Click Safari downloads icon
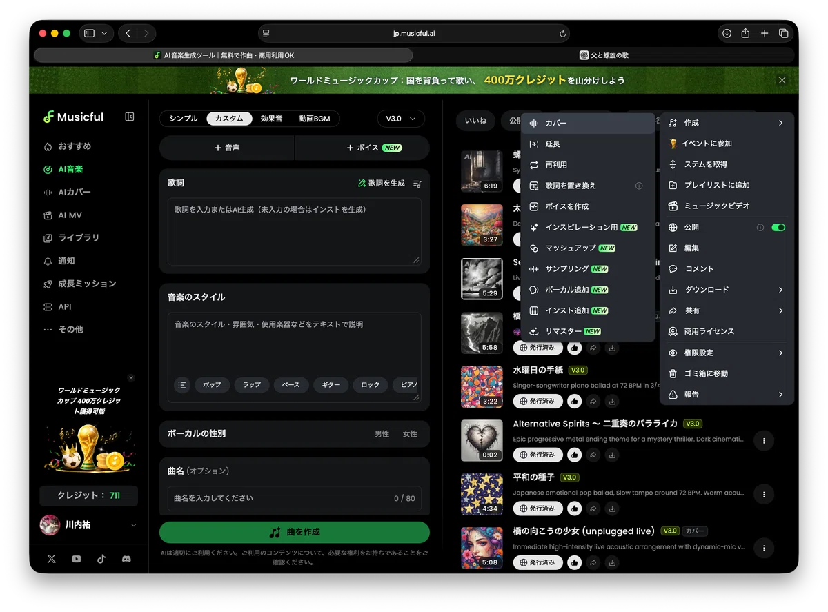This screenshot has width=828, height=612. (727, 33)
